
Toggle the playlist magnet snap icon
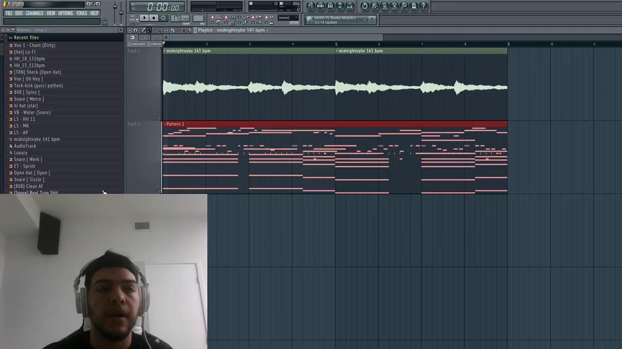point(136,30)
